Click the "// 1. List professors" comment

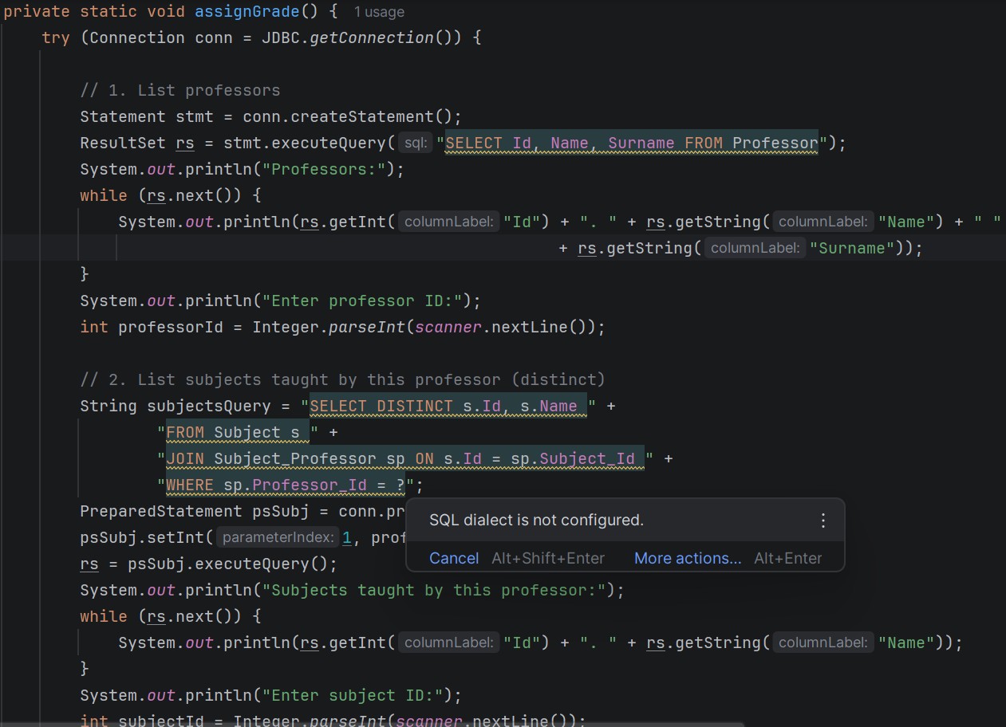[x=180, y=90]
